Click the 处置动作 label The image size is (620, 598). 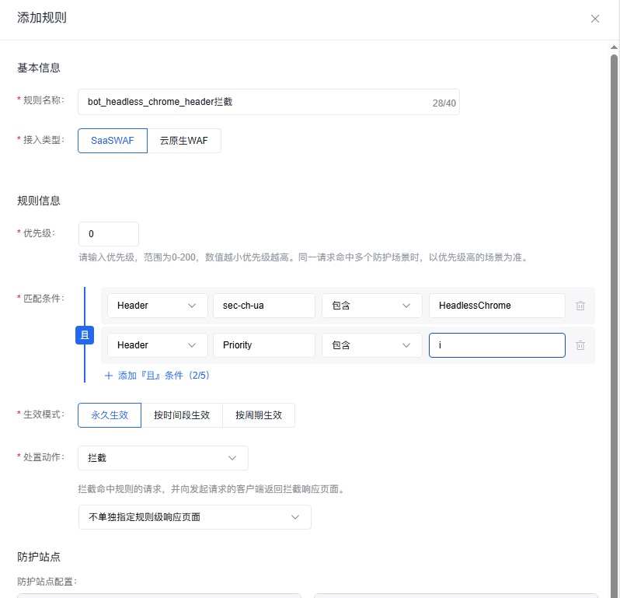coord(44,456)
